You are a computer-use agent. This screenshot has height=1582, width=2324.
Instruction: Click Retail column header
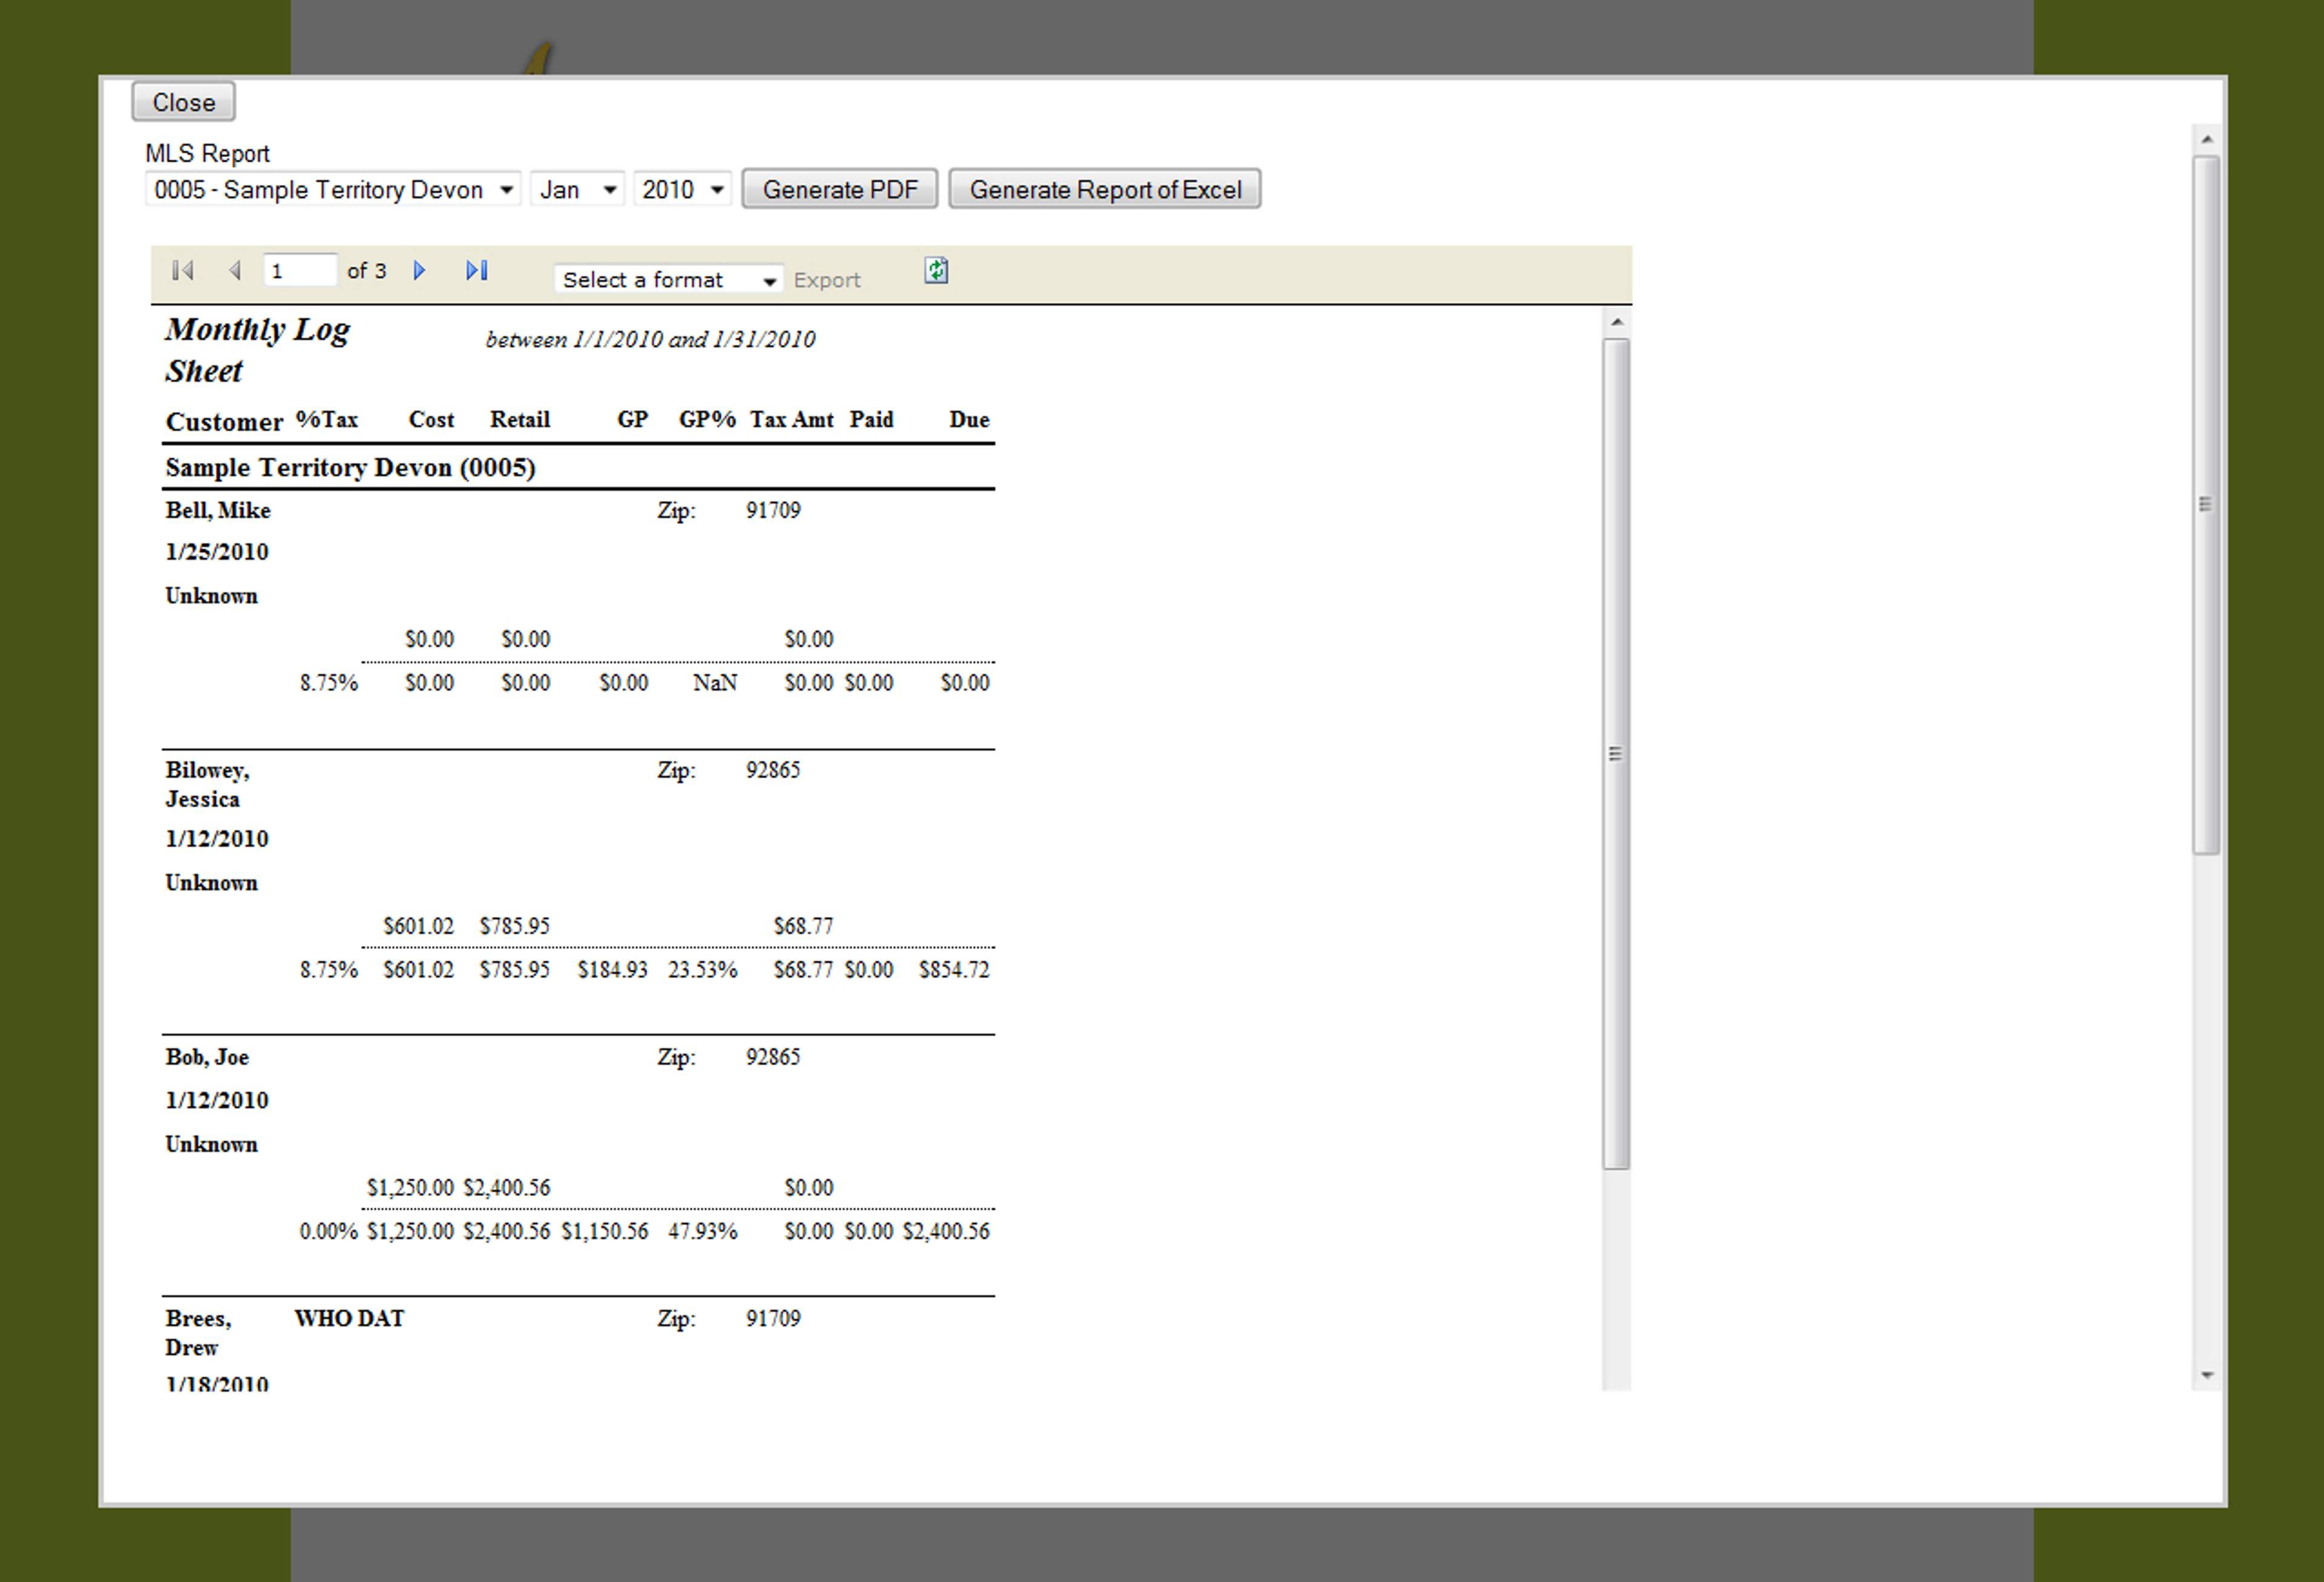520,420
